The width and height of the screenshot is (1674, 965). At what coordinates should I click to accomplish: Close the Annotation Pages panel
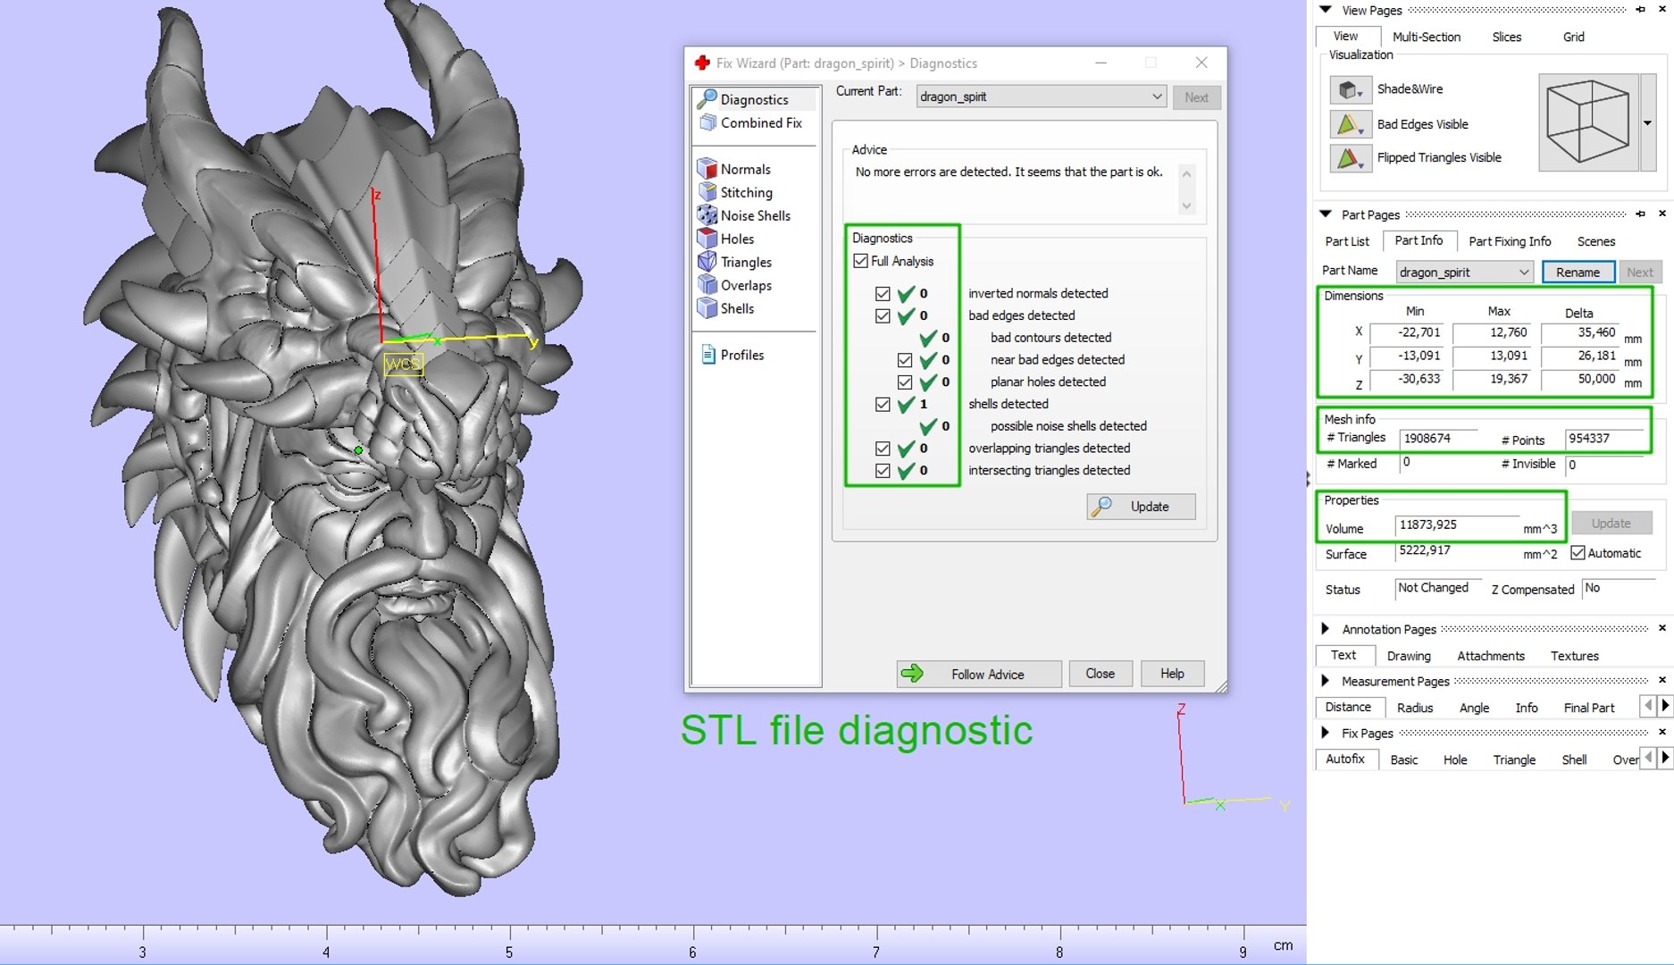point(1661,628)
